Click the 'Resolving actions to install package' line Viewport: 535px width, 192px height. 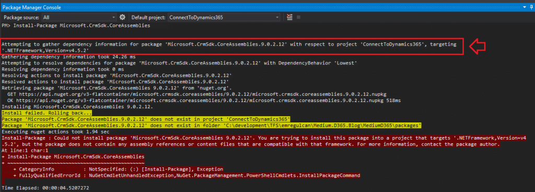click(117, 75)
